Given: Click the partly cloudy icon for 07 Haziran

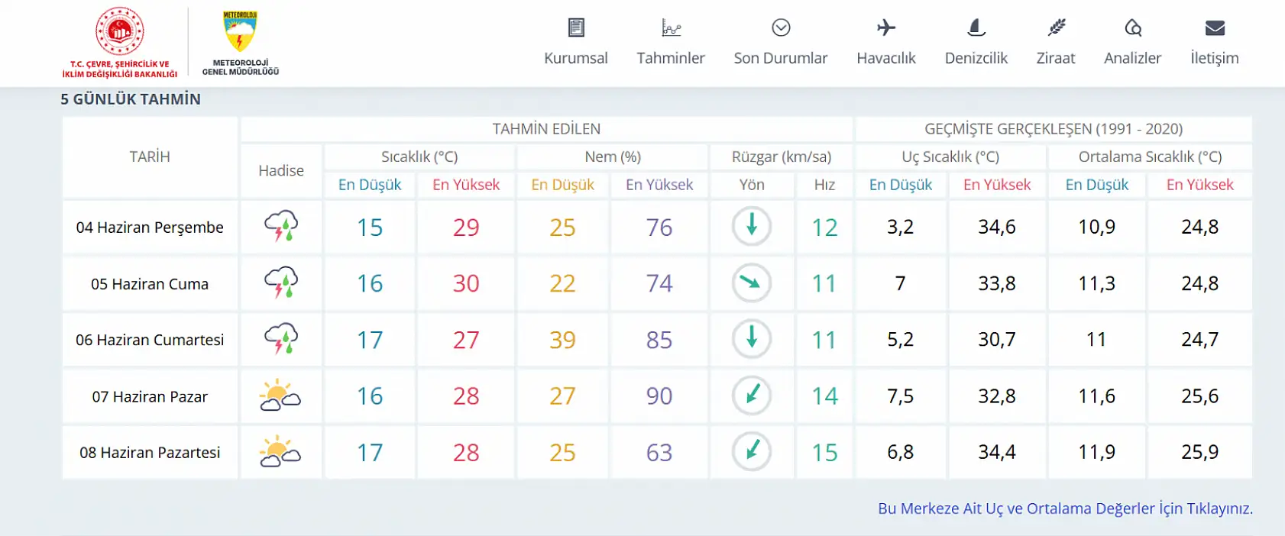Looking at the screenshot, I should coord(280,396).
